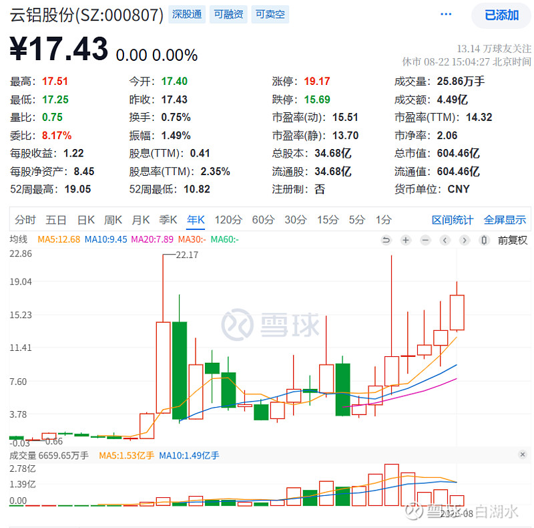This screenshot has width=534, height=528.
Task: Click the 可卖空 tag
Action: 270,14
